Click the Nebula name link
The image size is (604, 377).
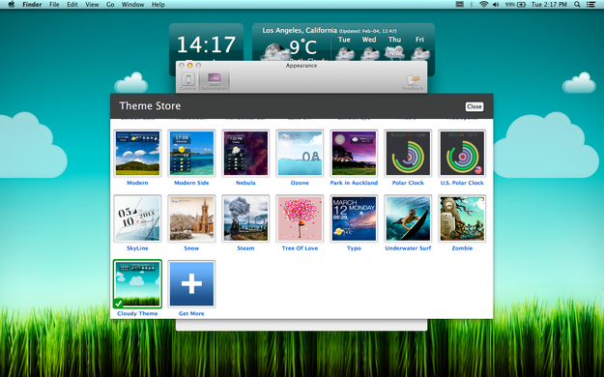pyautogui.click(x=245, y=183)
